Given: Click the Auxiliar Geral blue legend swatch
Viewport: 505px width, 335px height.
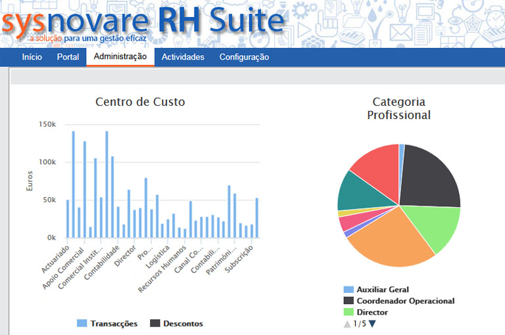Looking at the screenshot, I should (x=349, y=289).
